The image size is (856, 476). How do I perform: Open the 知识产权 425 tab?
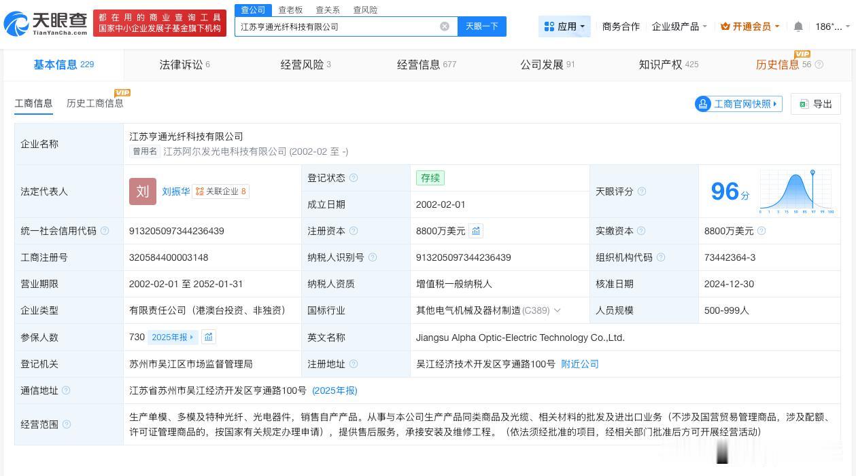coord(668,65)
